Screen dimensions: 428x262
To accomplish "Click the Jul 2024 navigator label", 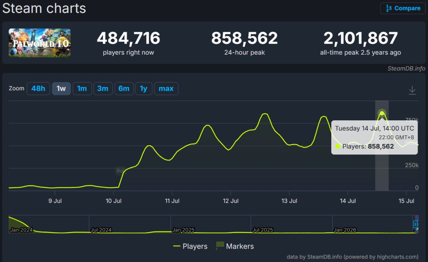I will [101, 230].
